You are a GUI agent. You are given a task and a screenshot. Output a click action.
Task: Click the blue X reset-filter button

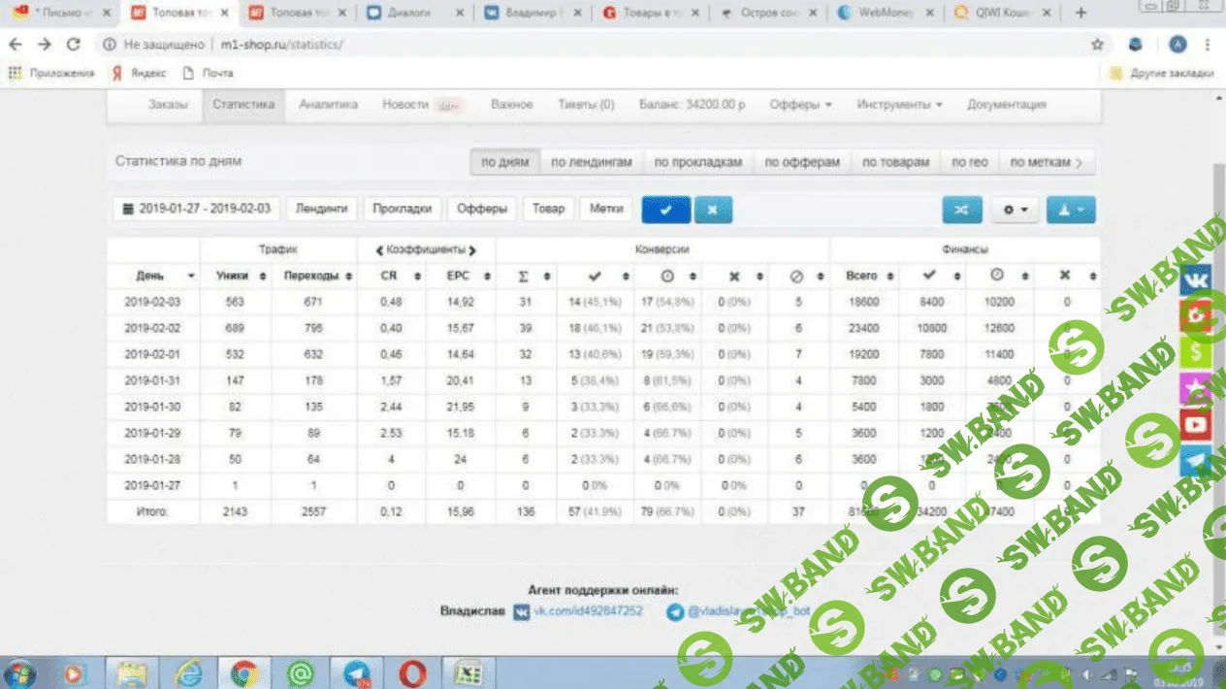pos(712,209)
